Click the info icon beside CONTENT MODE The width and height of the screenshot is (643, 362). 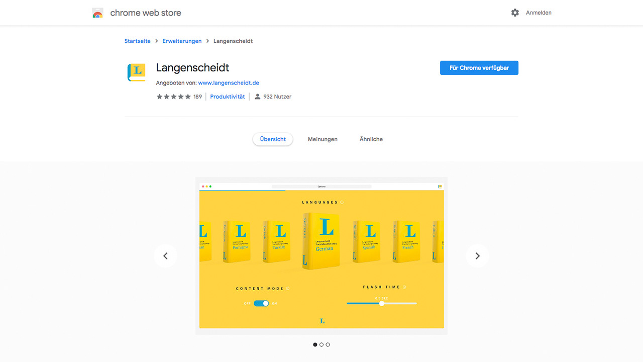coord(288,289)
